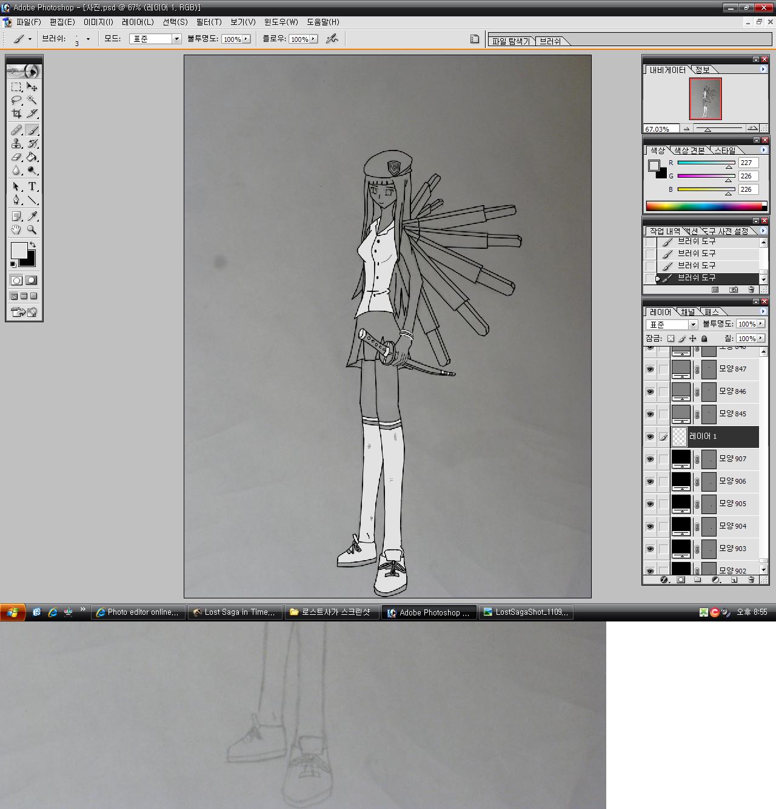Reset default foreground and background colors
The width and height of the screenshot is (776, 809).
point(13,264)
